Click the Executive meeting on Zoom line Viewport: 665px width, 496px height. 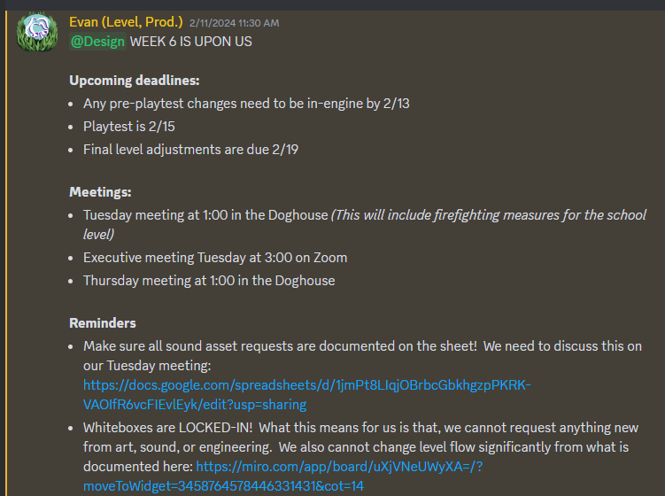pos(215,258)
